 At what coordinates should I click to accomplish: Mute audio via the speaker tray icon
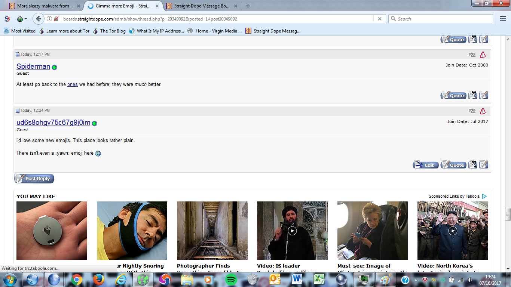(470, 280)
